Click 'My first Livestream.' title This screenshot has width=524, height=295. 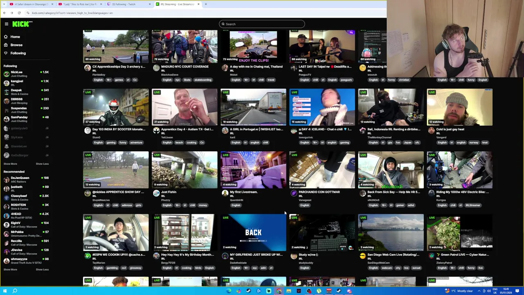click(x=244, y=192)
